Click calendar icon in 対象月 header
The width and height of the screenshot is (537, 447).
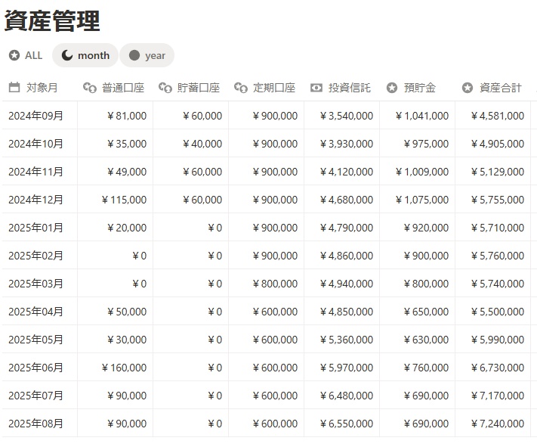coord(14,88)
